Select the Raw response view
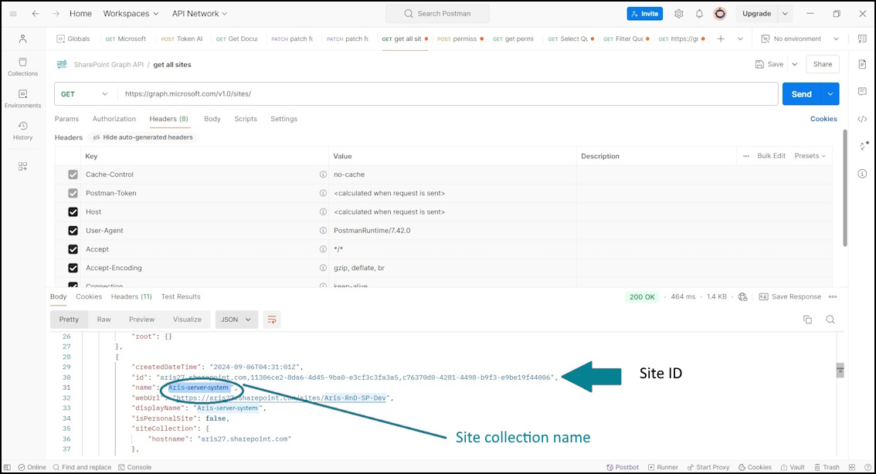The image size is (876, 474). tap(104, 320)
